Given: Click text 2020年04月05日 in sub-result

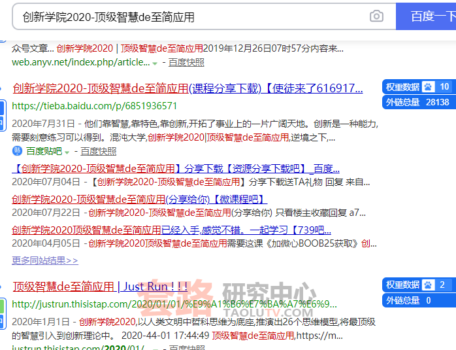Looking at the screenshot, I should (46, 243).
